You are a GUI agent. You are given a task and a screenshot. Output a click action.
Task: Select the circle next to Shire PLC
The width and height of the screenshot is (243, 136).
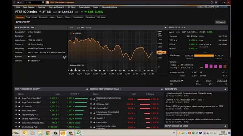pyautogui.click(x=91, y=118)
